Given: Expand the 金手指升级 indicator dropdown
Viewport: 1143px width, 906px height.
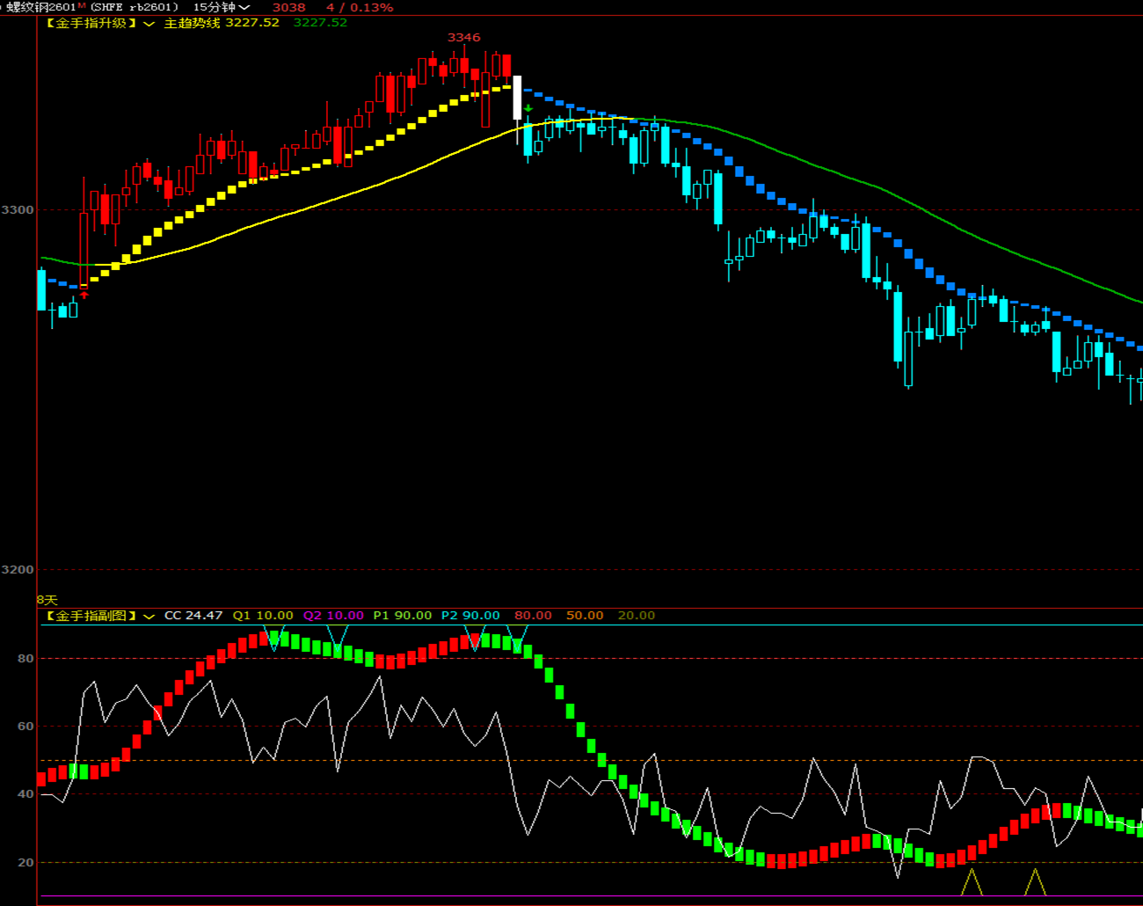Looking at the screenshot, I should click(x=149, y=24).
